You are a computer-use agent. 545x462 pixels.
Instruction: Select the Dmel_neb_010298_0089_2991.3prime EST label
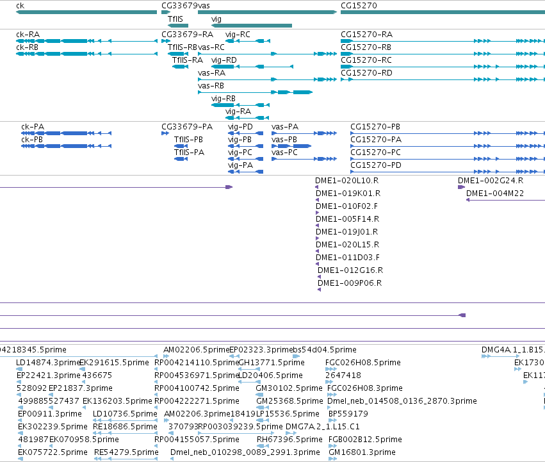pos(245,453)
